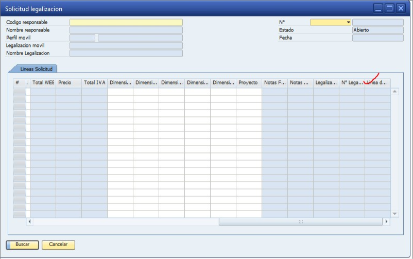Close the Solicitud legalizacion window
Viewport: 413px width, 259px height.
click(401, 8)
